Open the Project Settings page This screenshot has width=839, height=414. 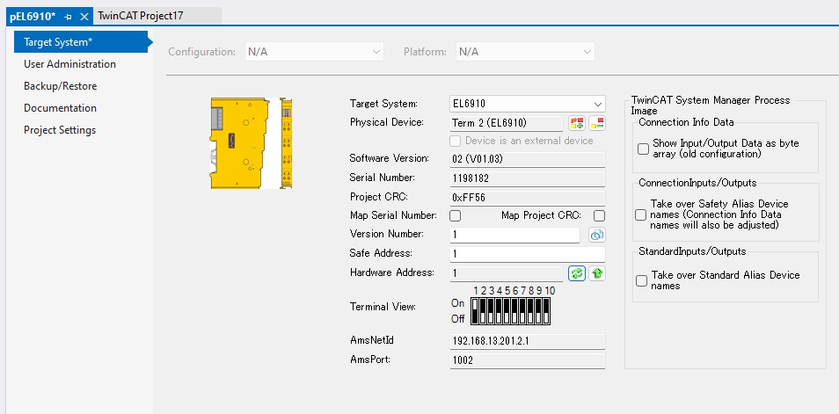(60, 130)
